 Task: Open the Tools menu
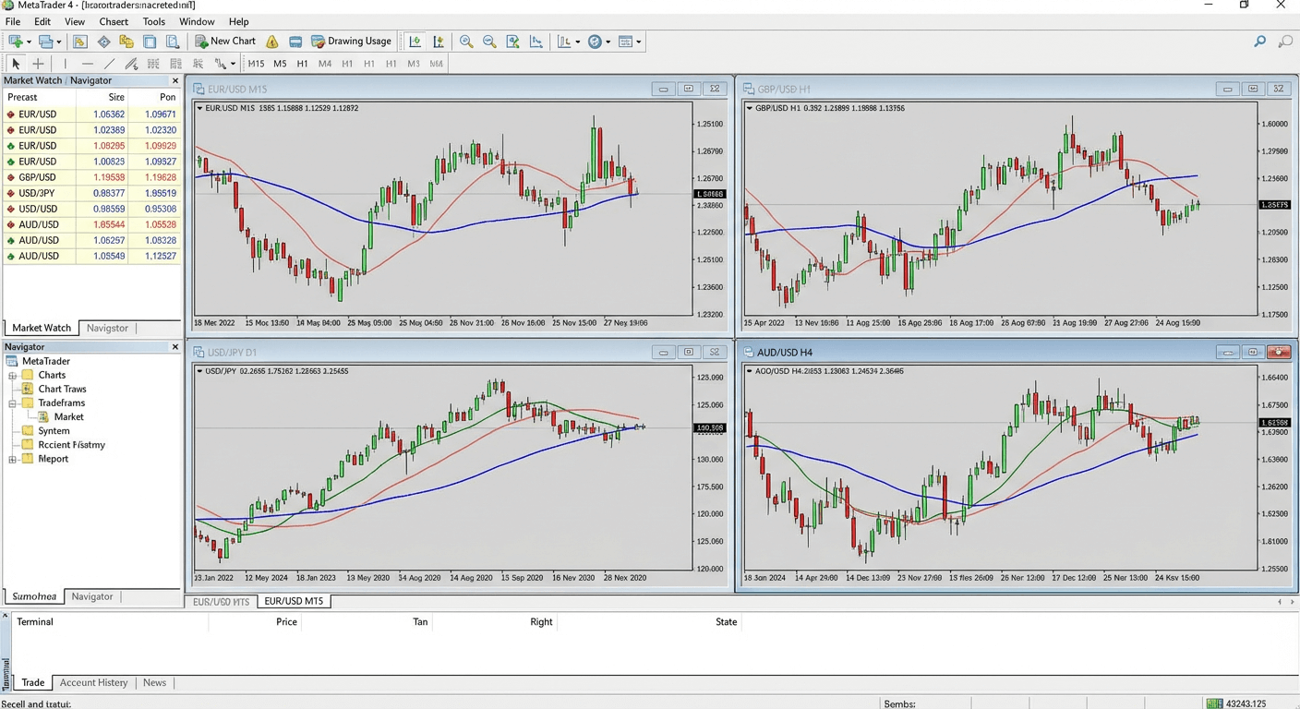(153, 21)
